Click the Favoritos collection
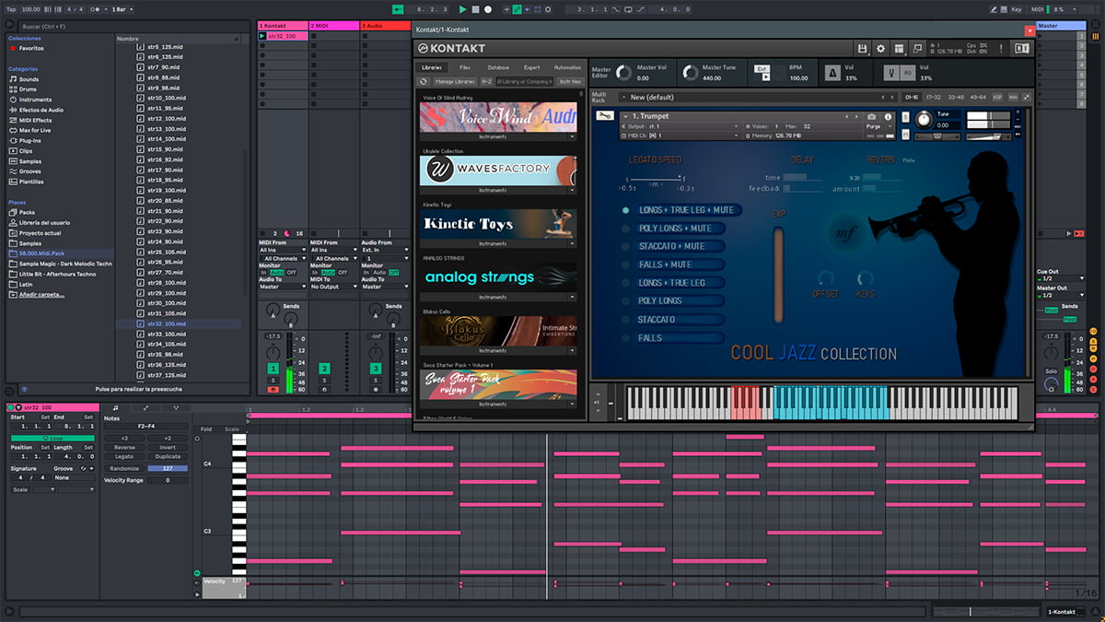The image size is (1105, 622). (31, 48)
